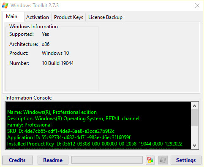This screenshot has width=204, height=167.
Task: Click the 'Windows Information' group label
Action: [x=33, y=27]
